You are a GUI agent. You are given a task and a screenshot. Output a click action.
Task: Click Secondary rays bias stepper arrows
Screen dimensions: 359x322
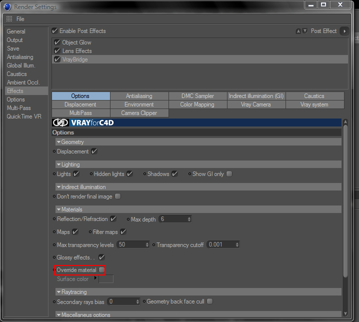pos(137,301)
